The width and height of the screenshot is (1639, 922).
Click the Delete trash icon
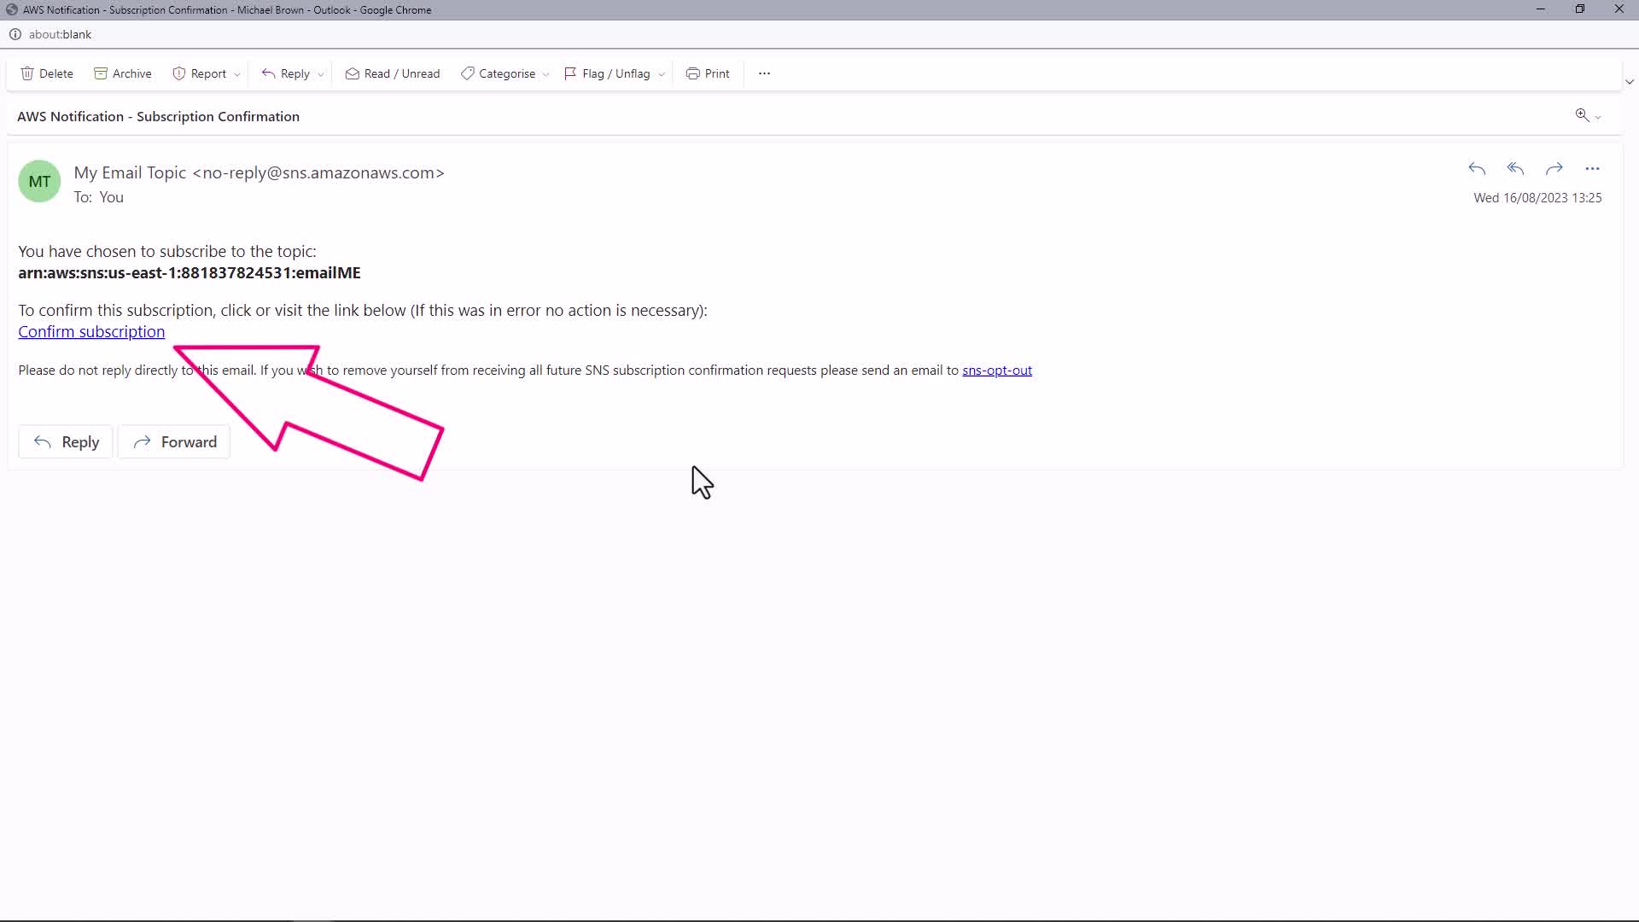(27, 73)
